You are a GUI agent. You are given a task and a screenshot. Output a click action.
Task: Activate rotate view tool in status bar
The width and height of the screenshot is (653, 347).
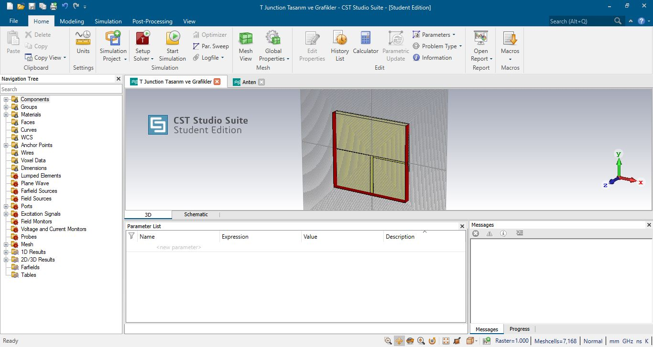click(410, 341)
